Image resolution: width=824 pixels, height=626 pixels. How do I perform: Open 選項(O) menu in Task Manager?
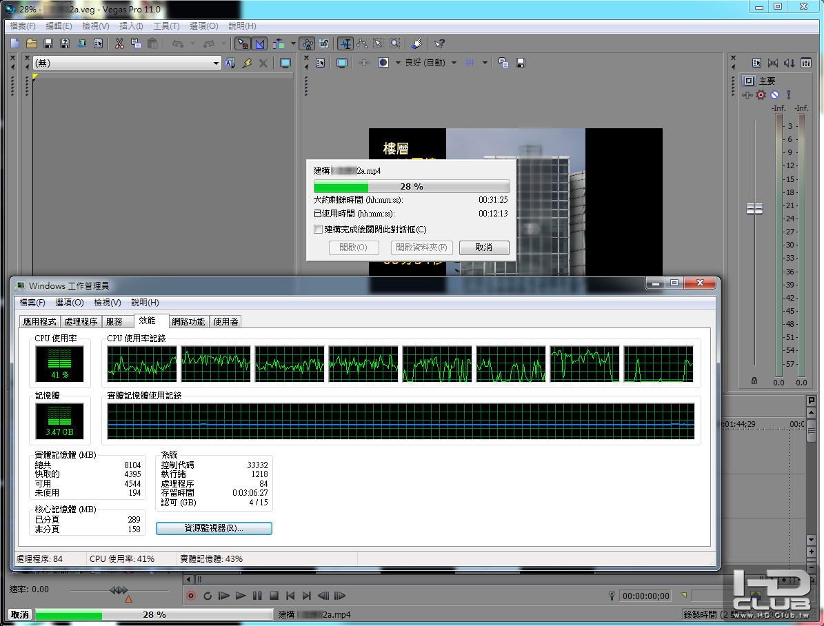pos(70,302)
